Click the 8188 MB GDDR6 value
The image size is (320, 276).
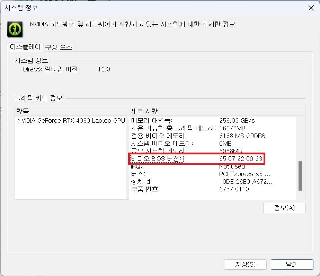click(x=242, y=136)
